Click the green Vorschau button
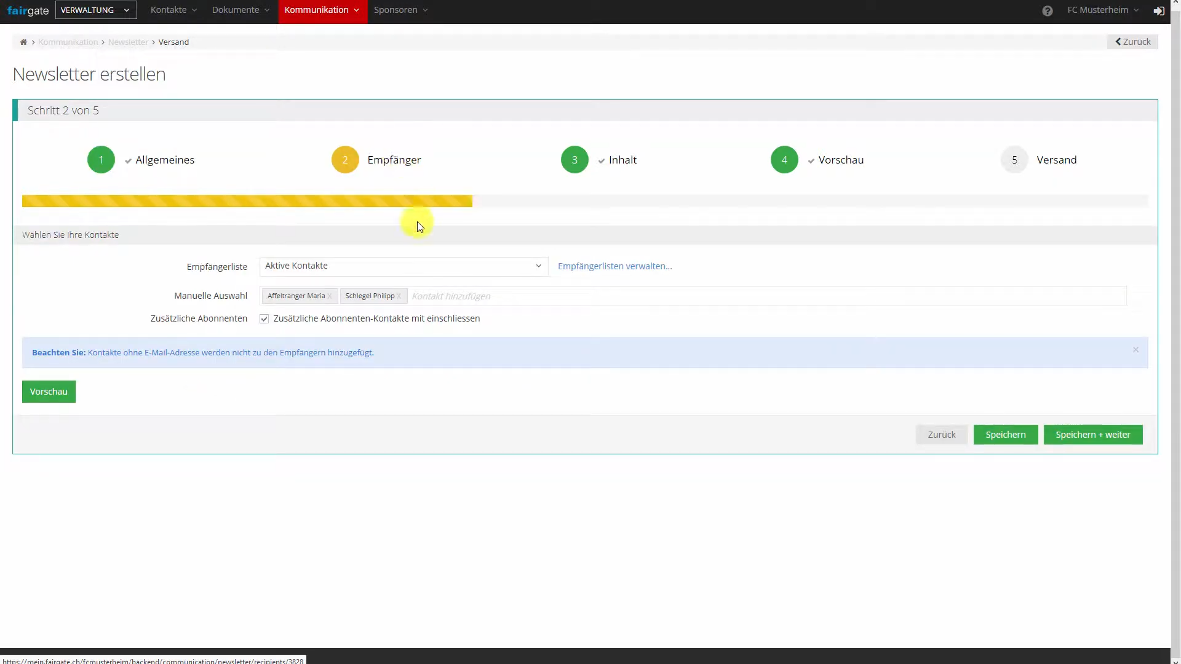 click(49, 392)
